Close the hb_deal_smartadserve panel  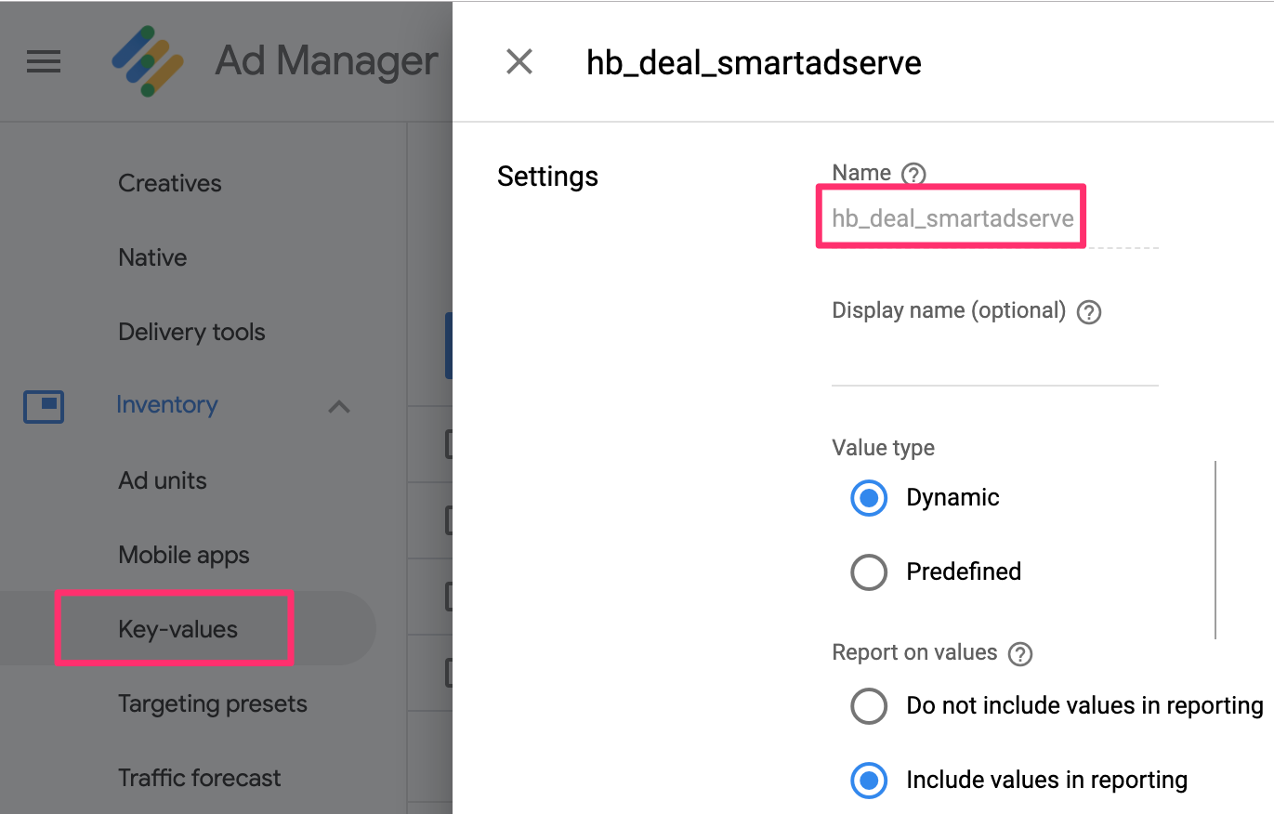click(x=519, y=62)
